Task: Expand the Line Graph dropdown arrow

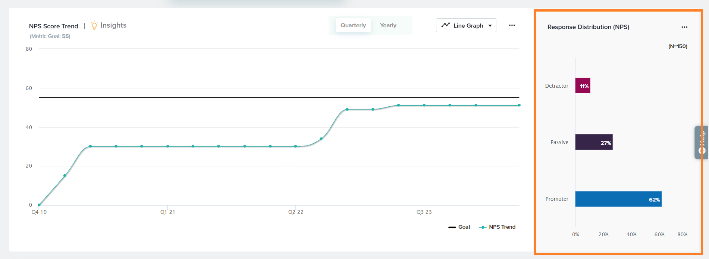Action: (x=490, y=26)
